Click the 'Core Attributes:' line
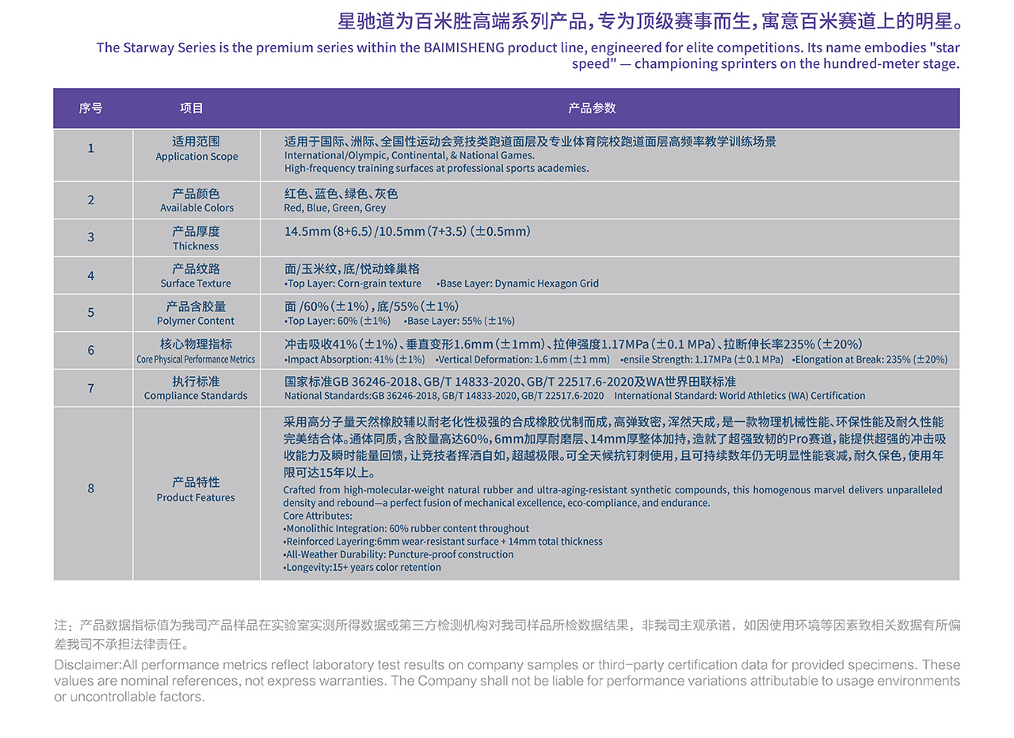The width and height of the screenshot is (1014, 738). (x=318, y=516)
